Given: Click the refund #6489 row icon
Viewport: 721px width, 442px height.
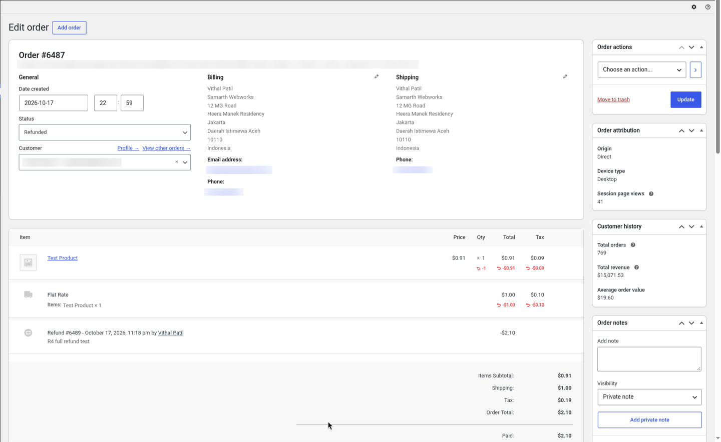Looking at the screenshot, I should 28,333.
